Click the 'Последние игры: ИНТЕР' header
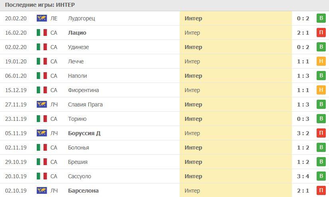 click(40, 5)
